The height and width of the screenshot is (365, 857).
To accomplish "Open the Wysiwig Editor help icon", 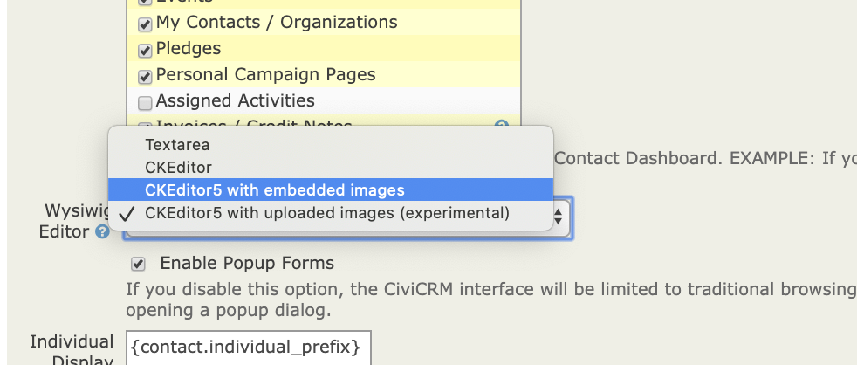I will point(102,232).
